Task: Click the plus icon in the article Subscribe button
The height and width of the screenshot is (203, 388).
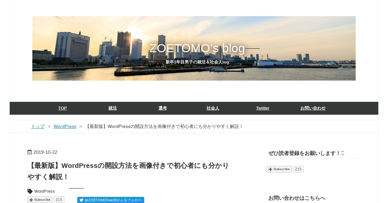Action: click(31, 200)
